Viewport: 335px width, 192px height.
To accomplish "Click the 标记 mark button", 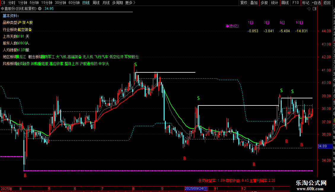I will tap(306, 3).
